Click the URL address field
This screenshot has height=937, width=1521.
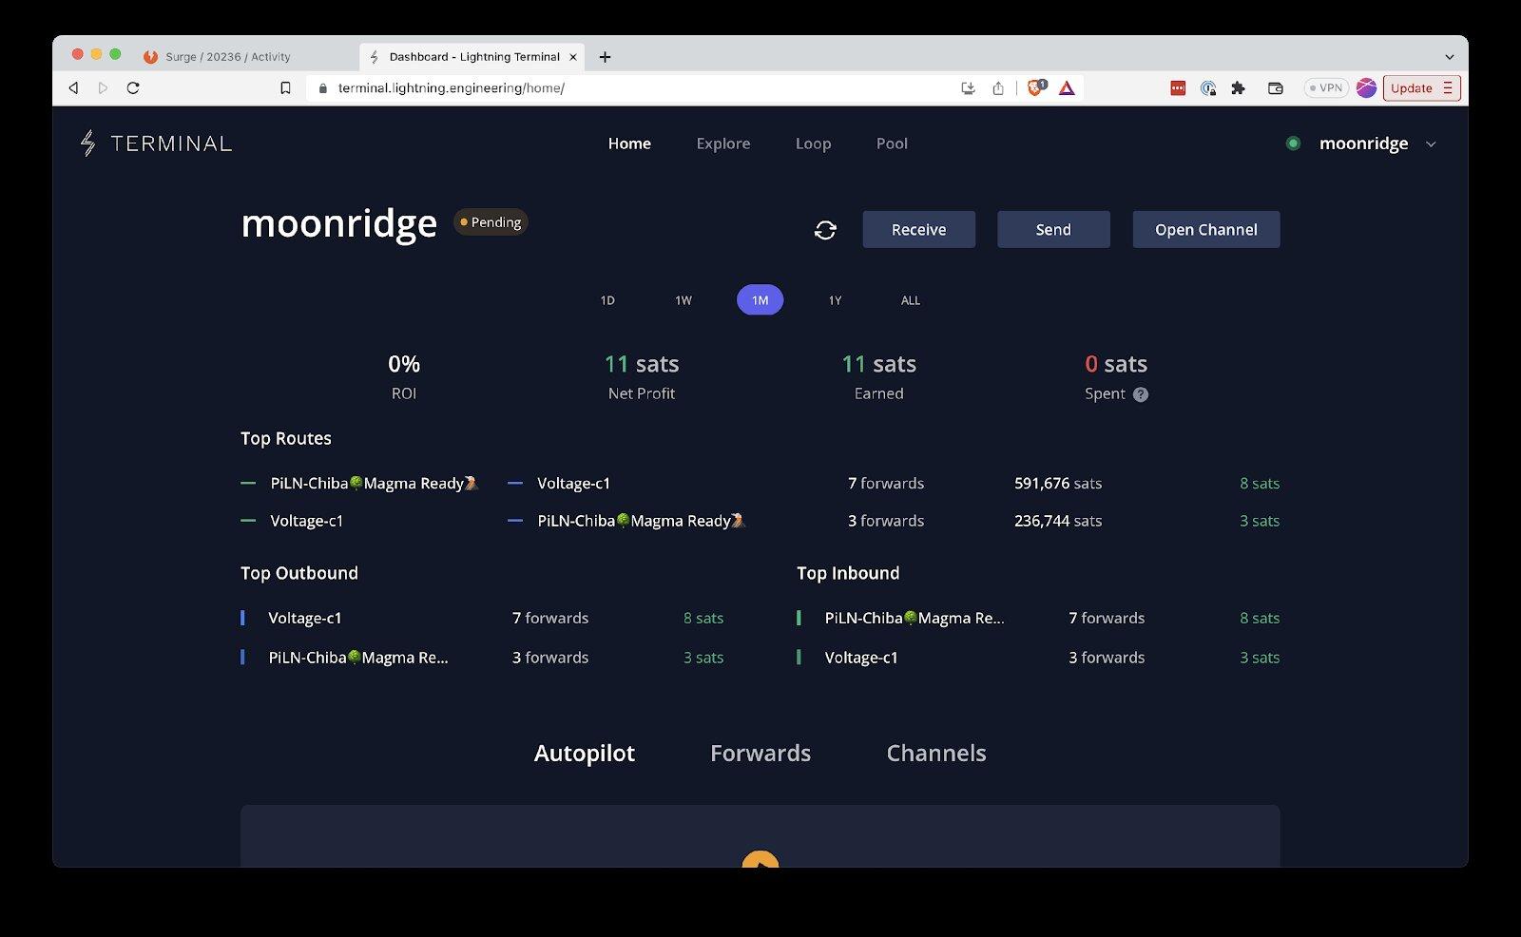point(627,88)
